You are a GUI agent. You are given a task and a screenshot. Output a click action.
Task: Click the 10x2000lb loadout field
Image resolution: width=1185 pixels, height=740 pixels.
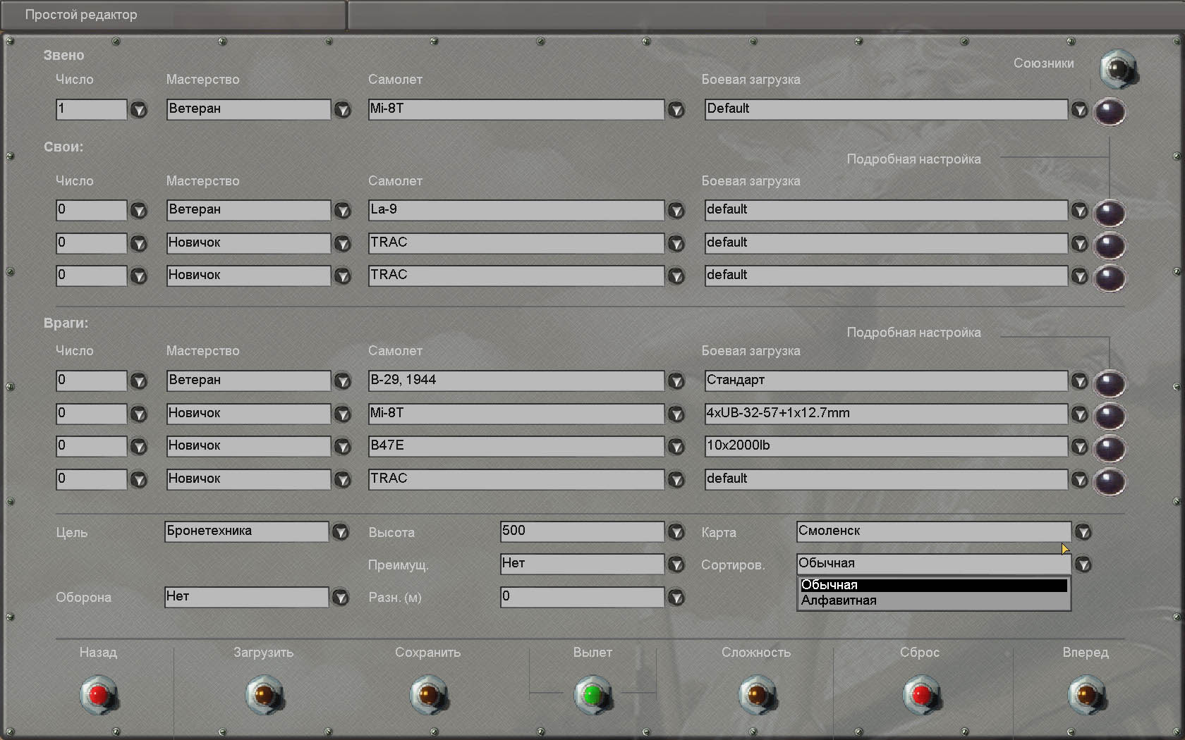click(886, 446)
